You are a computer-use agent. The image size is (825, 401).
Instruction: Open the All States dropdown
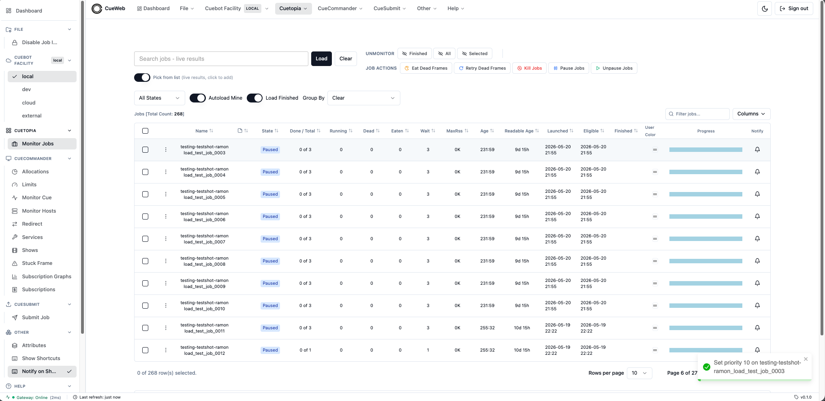coord(159,98)
